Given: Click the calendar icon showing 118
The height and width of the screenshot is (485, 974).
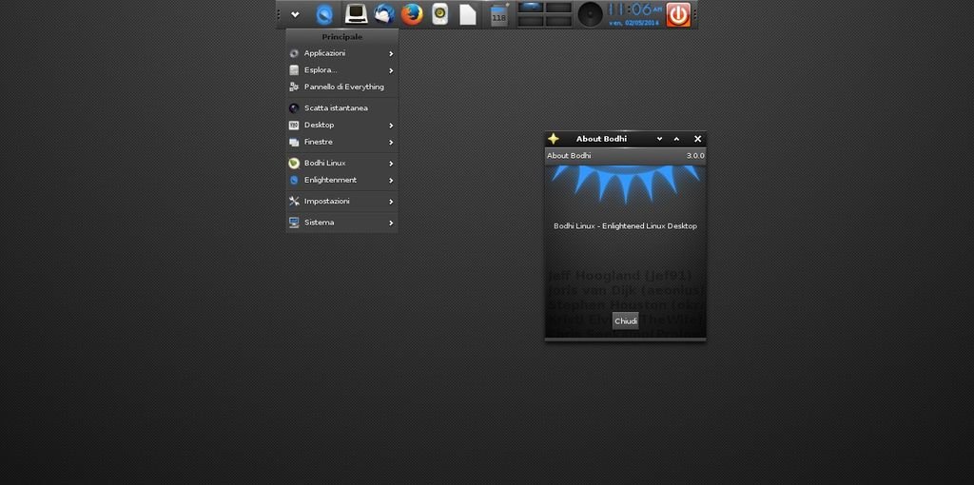Looking at the screenshot, I should tap(498, 15).
